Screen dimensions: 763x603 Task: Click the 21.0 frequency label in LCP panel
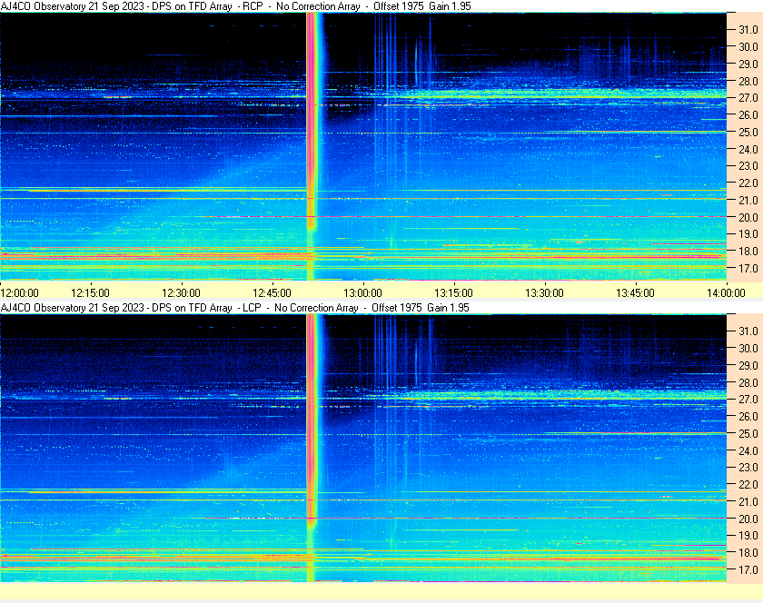tap(748, 501)
